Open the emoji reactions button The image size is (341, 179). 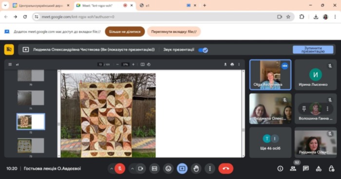pyautogui.click(x=169, y=169)
